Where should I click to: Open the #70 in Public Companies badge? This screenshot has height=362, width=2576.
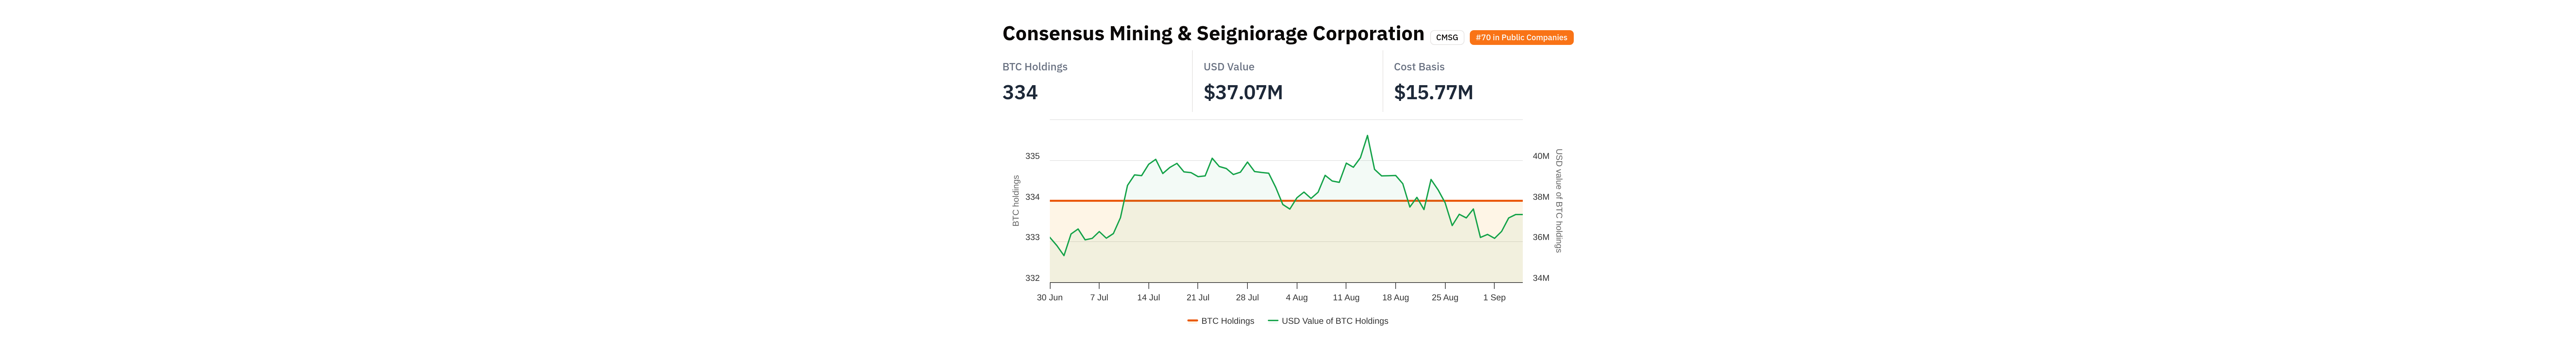tap(1521, 38)
